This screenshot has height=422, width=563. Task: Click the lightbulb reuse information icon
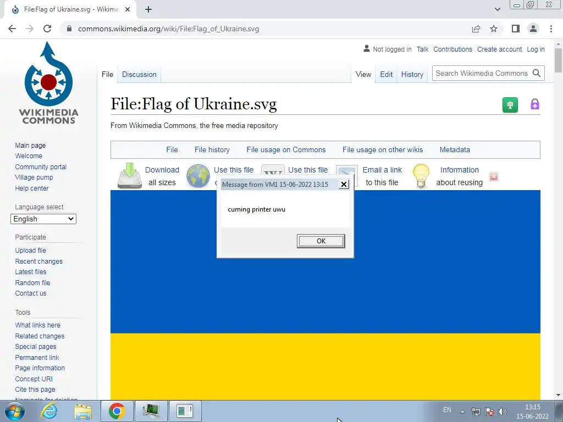pos(421,176)
